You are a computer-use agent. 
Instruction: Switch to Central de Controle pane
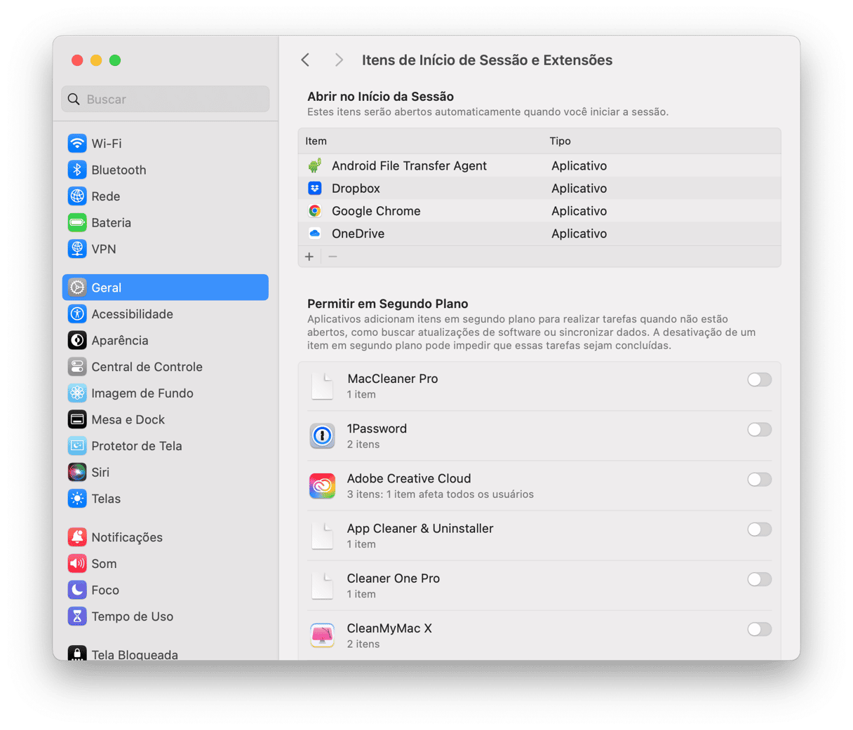point(147,367)
